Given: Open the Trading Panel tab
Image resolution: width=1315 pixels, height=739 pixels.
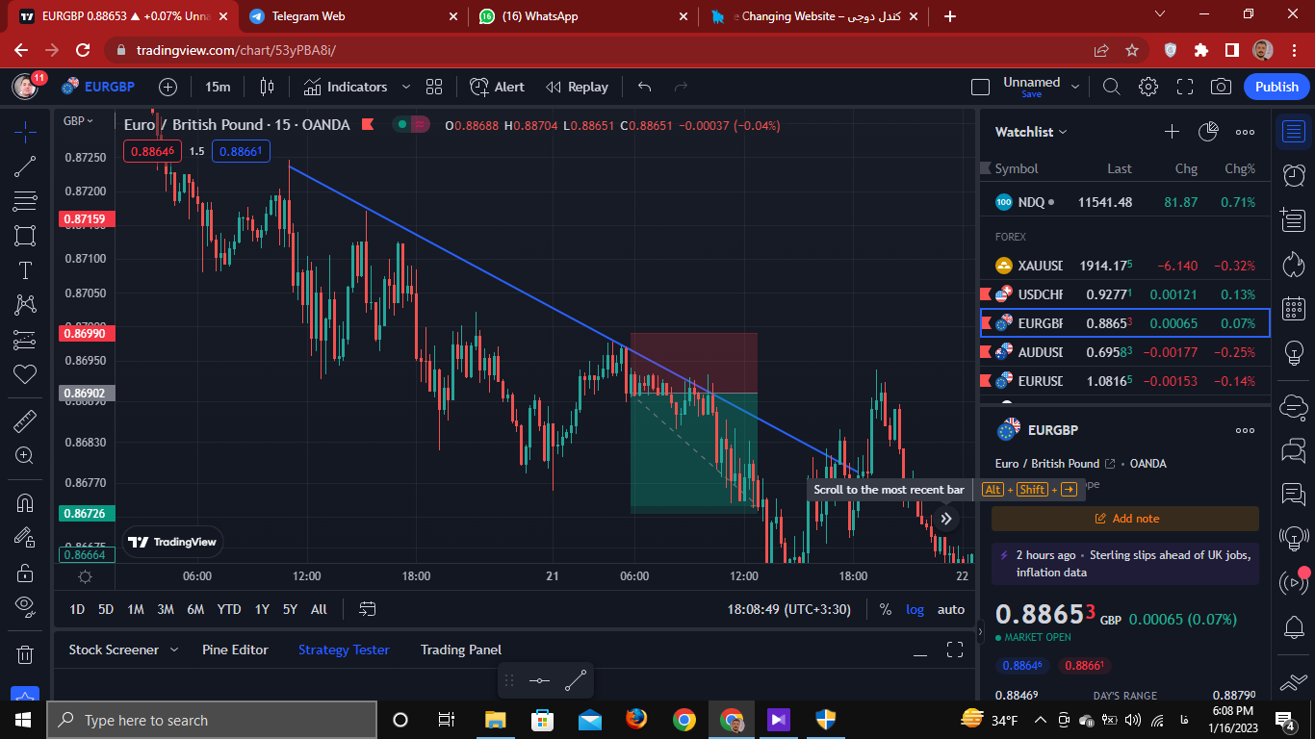Looking at the screenshot, I should click(x=461, y=650).
